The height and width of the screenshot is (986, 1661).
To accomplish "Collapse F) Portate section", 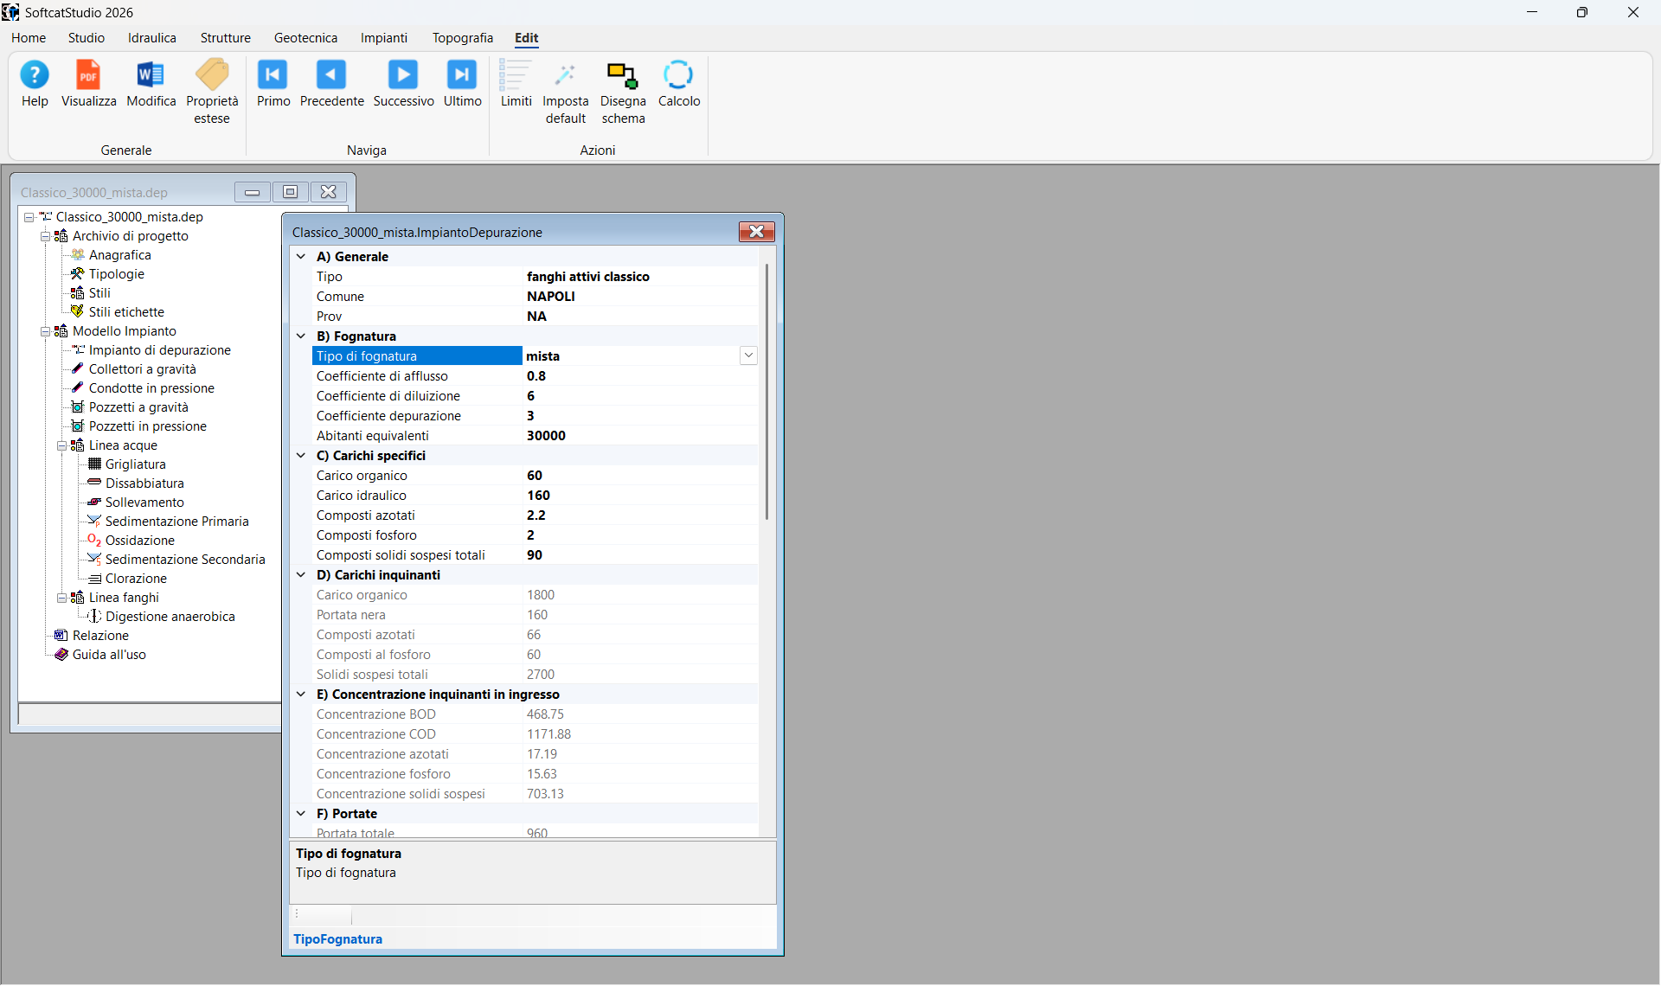I will click(301, 814).
